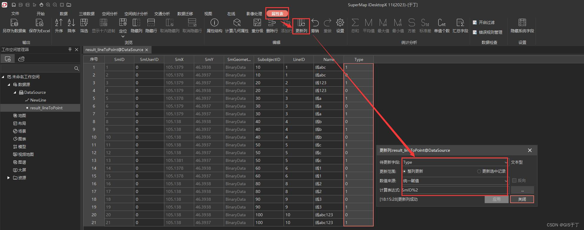This screenshot has height=230, width=584.
Task: Switch to the 空间分析 ribbon tab
Action: [110, 14]
